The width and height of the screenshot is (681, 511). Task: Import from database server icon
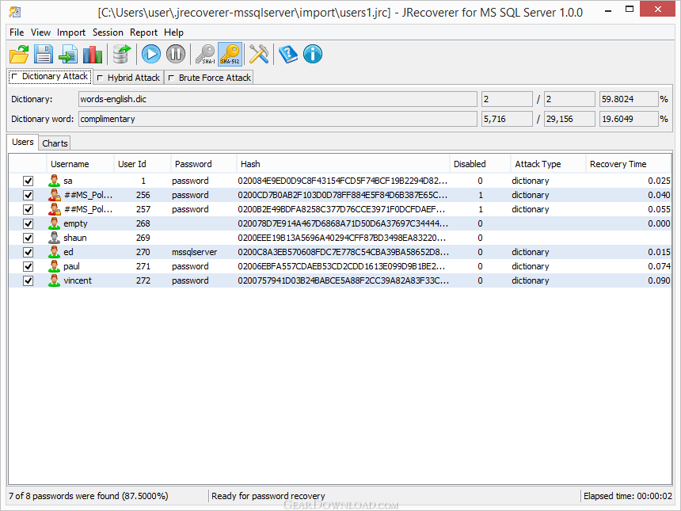coord(122,55)
